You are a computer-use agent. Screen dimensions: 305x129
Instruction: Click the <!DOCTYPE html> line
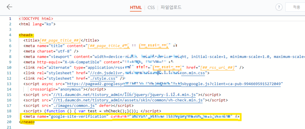(36, 19)
